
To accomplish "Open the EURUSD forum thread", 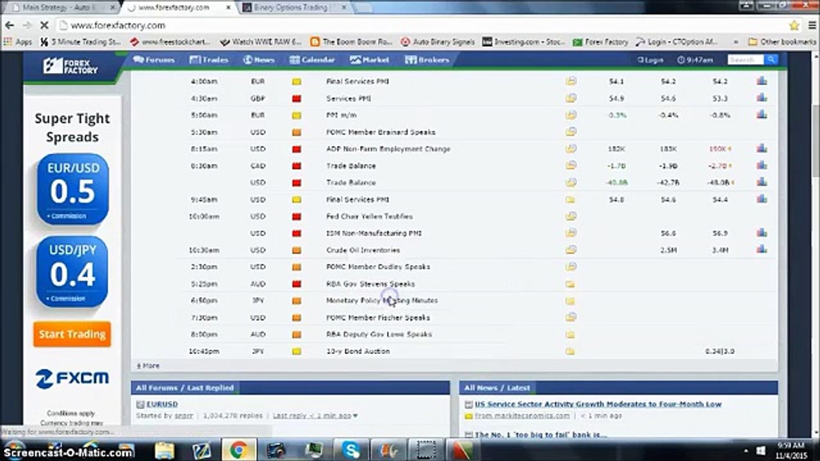I will (x=162, y=404).
